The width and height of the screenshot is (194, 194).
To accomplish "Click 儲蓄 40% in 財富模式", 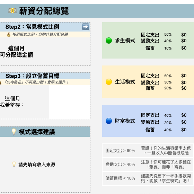I will (159, 130).
